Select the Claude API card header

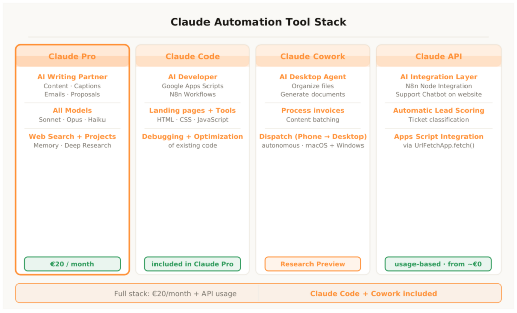pos(439,56)
